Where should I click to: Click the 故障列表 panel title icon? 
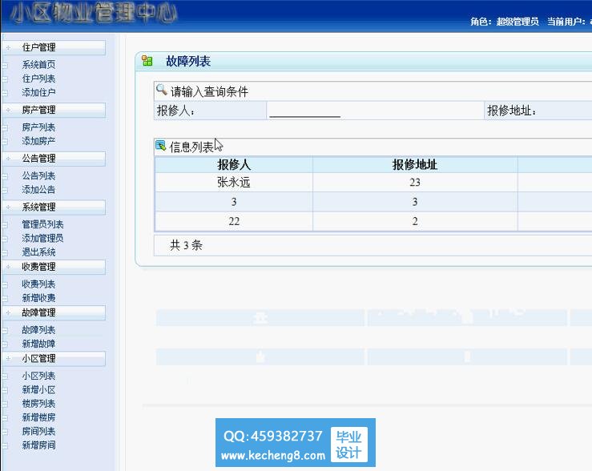click(x=147, y=61)
